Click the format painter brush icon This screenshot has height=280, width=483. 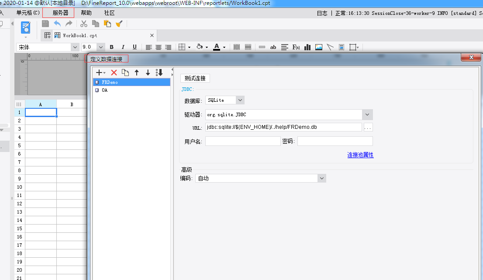[x=119, y=24]
